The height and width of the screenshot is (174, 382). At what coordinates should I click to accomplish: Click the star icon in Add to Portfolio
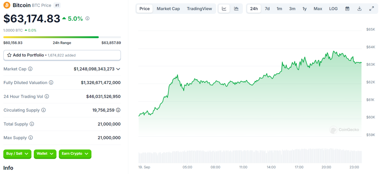click(9, 55)
